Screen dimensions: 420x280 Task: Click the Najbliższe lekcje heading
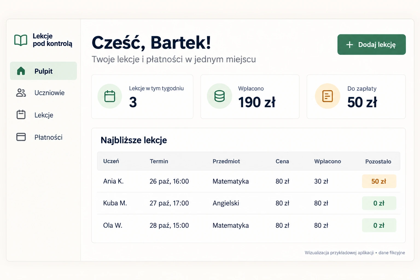(134, 140)
